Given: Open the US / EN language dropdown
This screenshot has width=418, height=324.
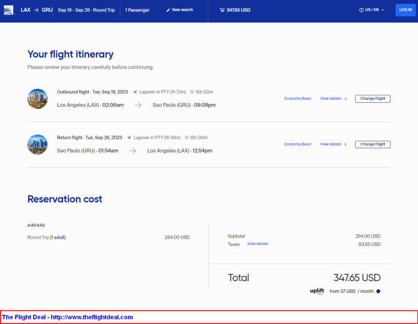Looking at the screenshot, I should (x=372, y=10).
